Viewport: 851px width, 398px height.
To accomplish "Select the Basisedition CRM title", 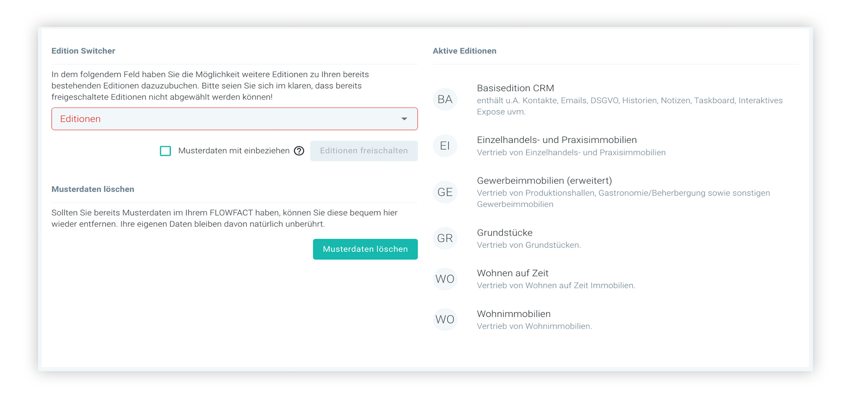I will (x=516, y=88).
